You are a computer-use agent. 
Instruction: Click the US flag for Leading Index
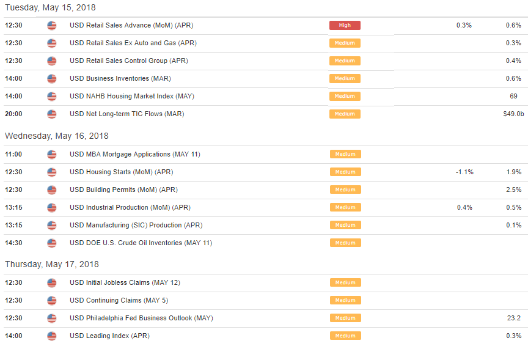(51, 336)
